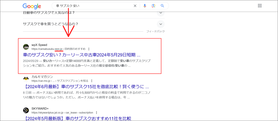Start voice search with microphone icon
The height and width of the screenshot is (121, 278).
point(145,6)
